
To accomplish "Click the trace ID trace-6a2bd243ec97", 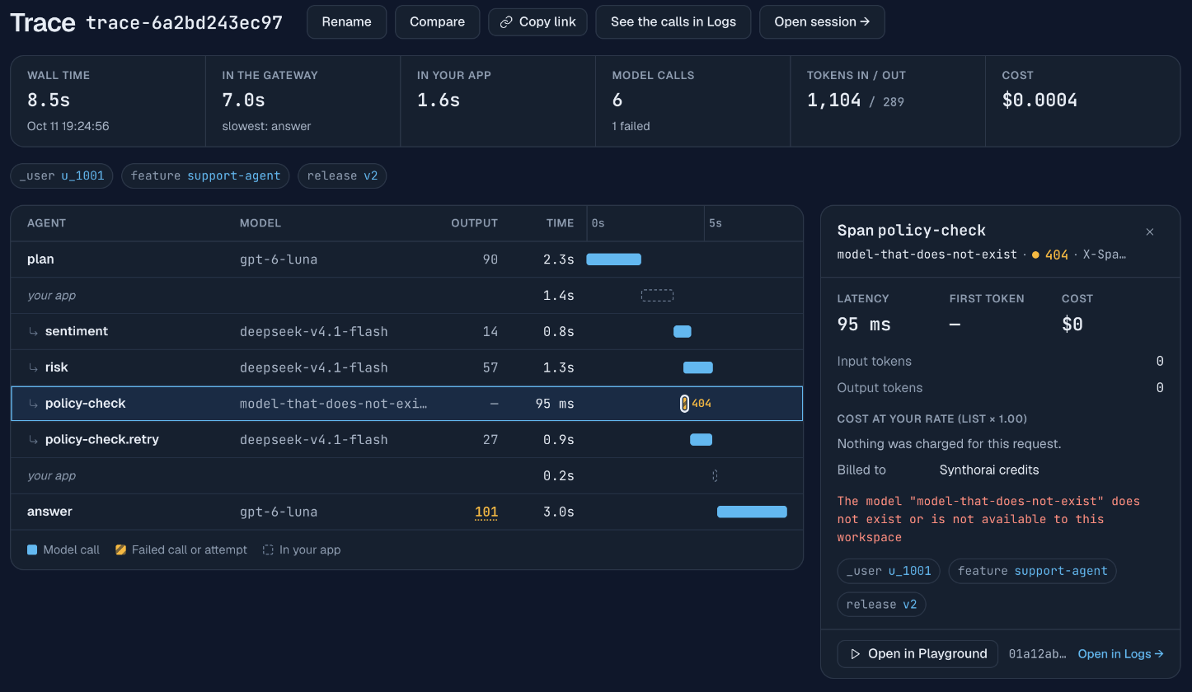I will pyautogui.click(x=185, y=23).
